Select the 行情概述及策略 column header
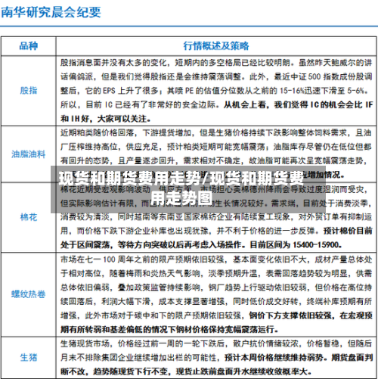This screenshot has height=379, width=378. click(x=216, y=46)
